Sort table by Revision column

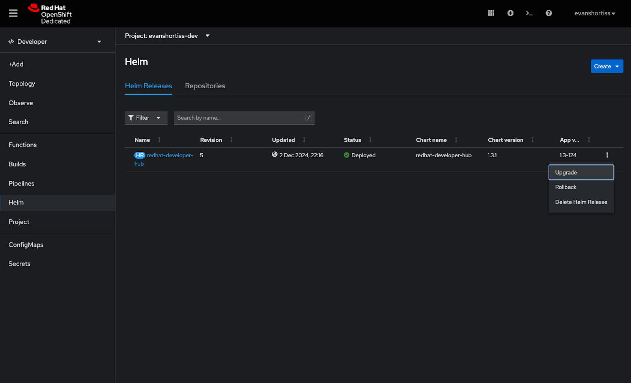[x=217, y=140]
